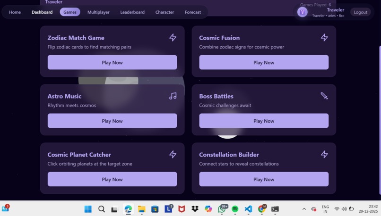This screenshot has height=216, width=381.
Task: Click 'Rhythm meets cosmos' text
Action: [x=72, y=106]
